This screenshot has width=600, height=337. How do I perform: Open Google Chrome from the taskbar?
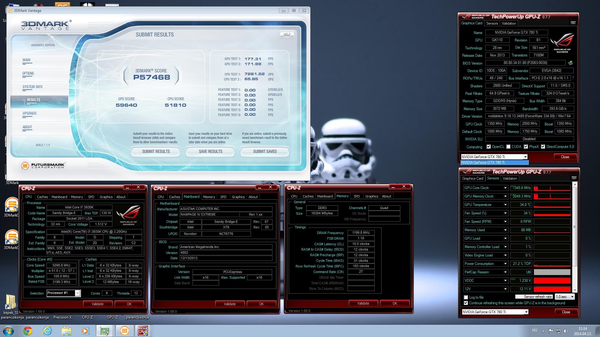pos(28,331)
